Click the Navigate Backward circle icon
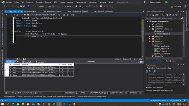This screenshot has width=189, height=106. coord(4,6)
